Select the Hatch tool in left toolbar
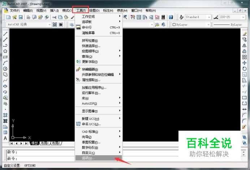This screenshot has height=170, width=250. point(5,115)
